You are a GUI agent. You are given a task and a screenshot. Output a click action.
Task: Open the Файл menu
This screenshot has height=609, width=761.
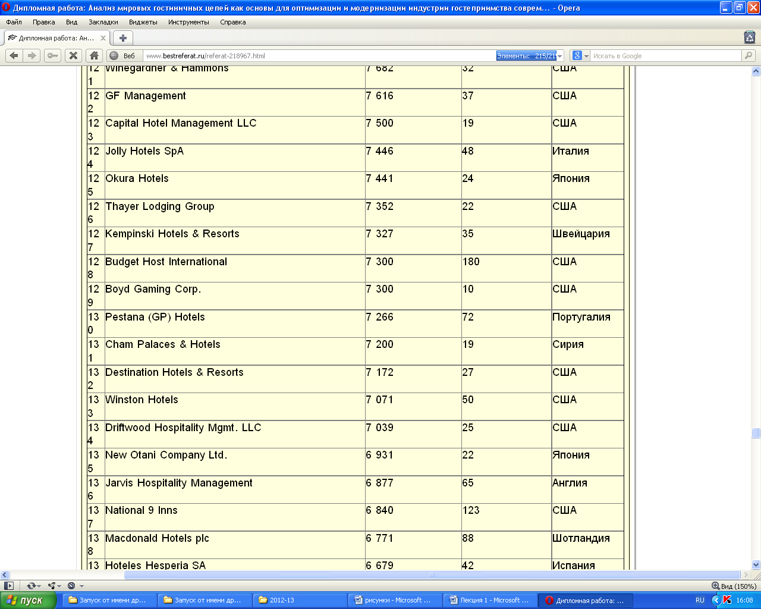[14, 22]
